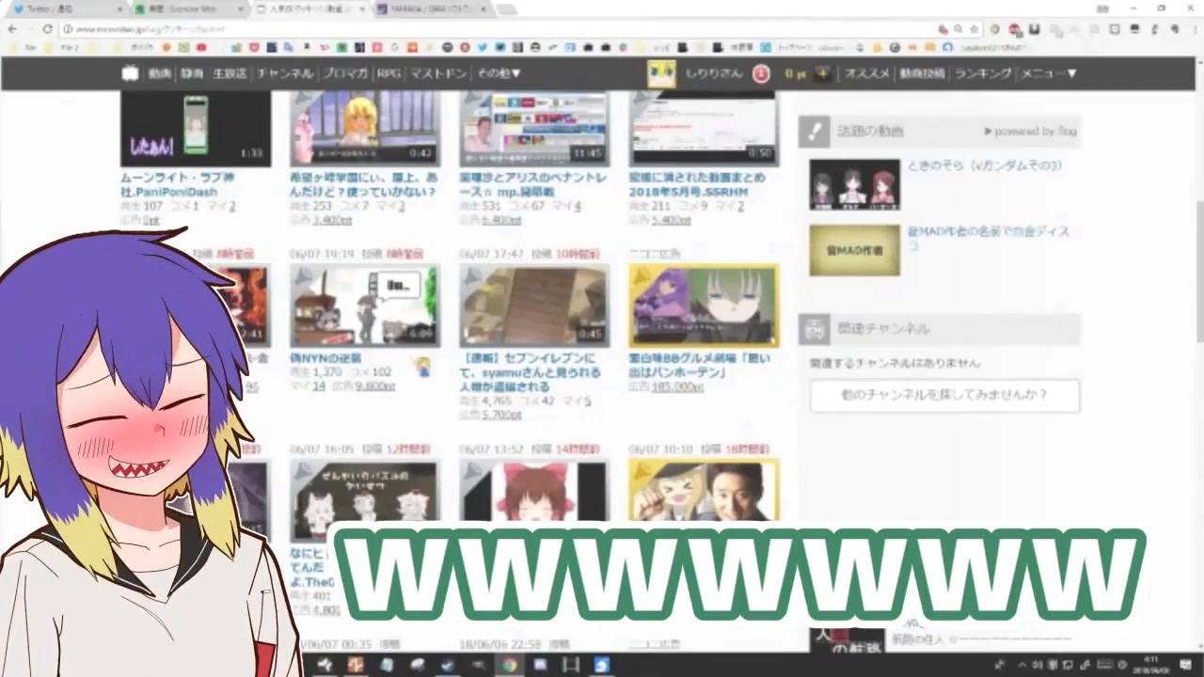The width and height of the screenshot is (1204, 677).
Task: Open the Chrome three-dot menu
Action: [1194, 29]
